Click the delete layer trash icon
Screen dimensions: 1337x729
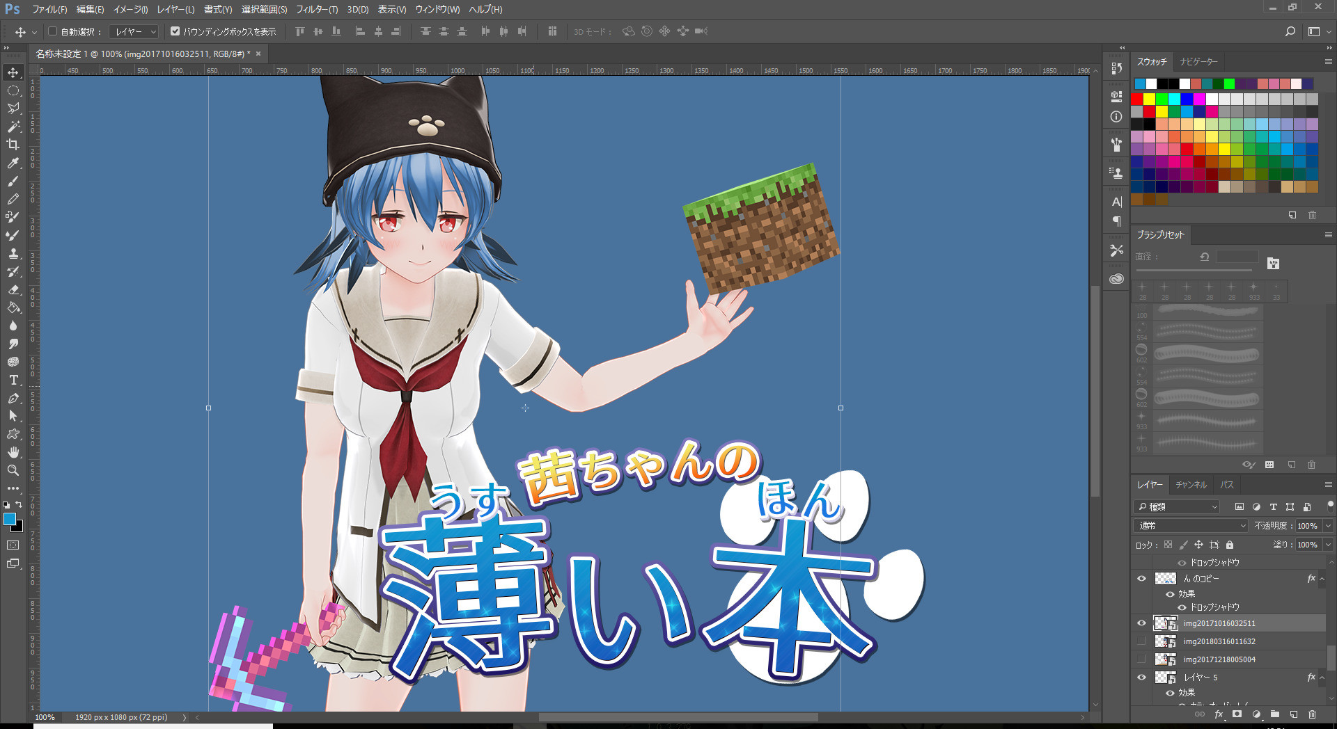(x=1312, y=714)
